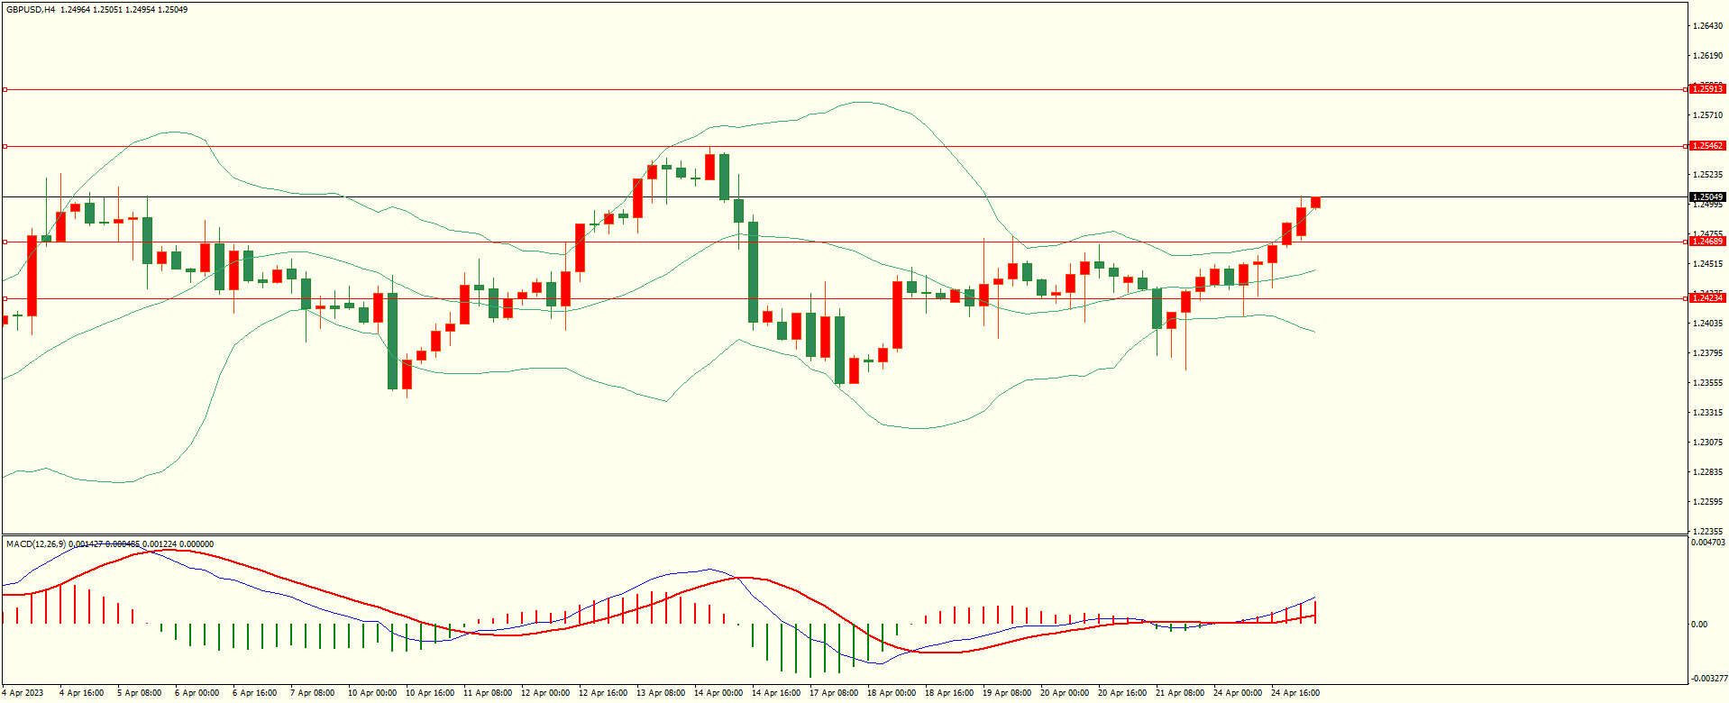The width and height of the screenshot is (1729, 703).
Task: Click left handle of 1.25462 horizontal line
Action: pyautogui.click(x=5, y=146)
